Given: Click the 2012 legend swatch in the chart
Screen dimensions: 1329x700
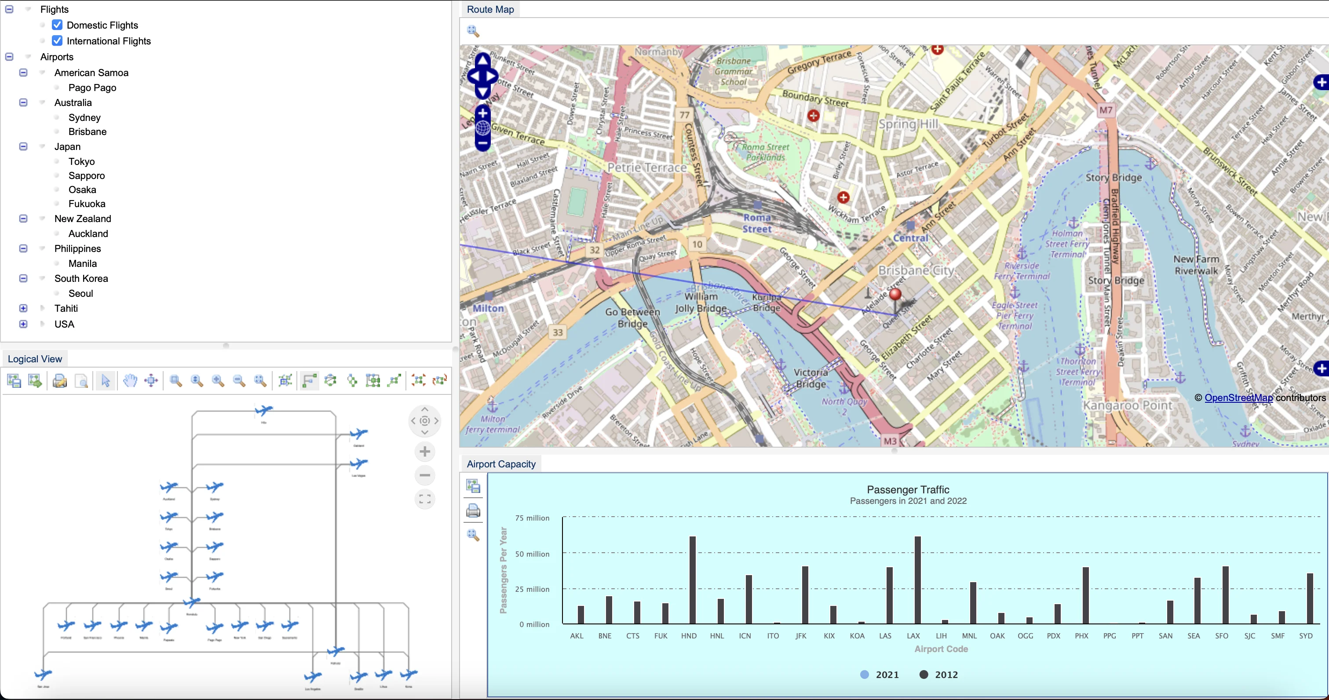Looking at the screenshot, I should [x=924, y=675].
